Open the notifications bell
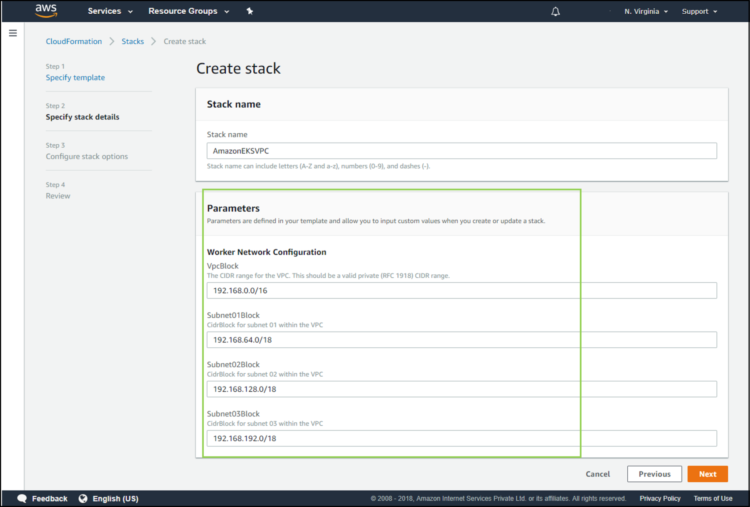Screen dimensions: 750x507 (x=555, y=11)
